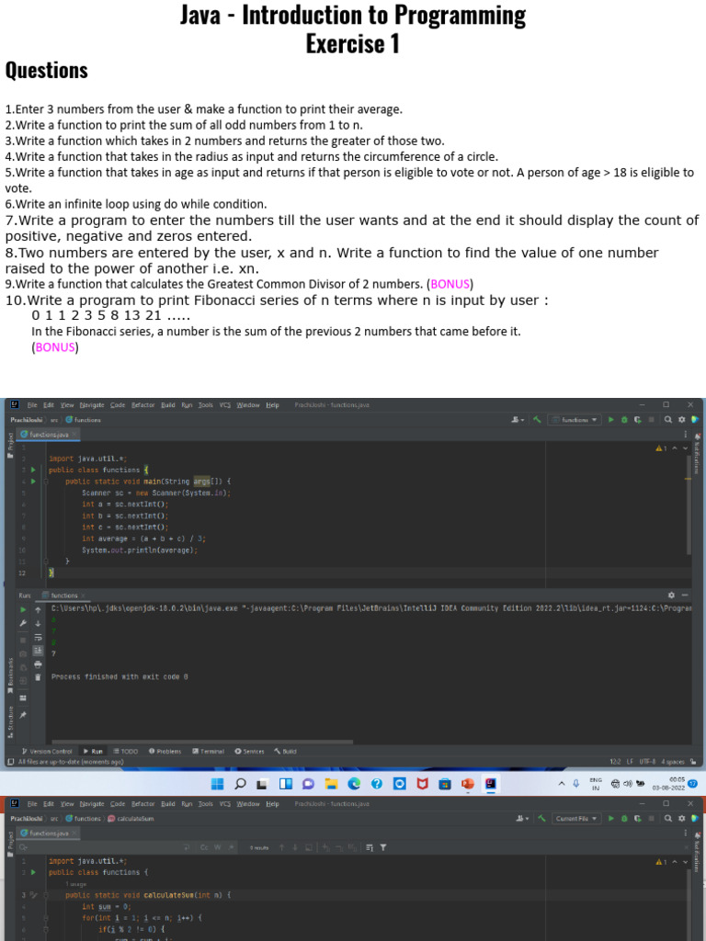Open VCS menu in 'Current File' window

coord(225,803)
